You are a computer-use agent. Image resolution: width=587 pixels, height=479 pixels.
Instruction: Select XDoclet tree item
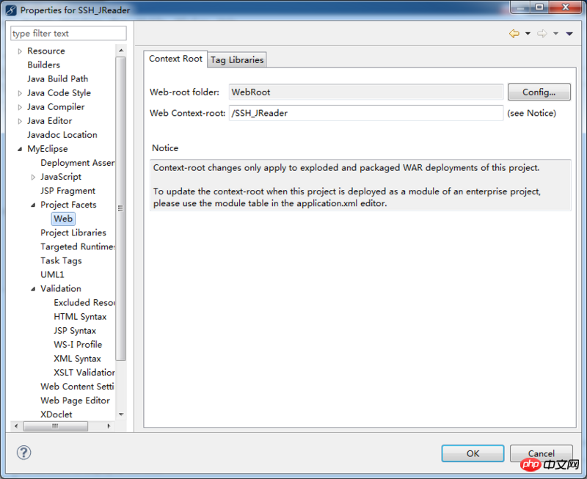56,414
